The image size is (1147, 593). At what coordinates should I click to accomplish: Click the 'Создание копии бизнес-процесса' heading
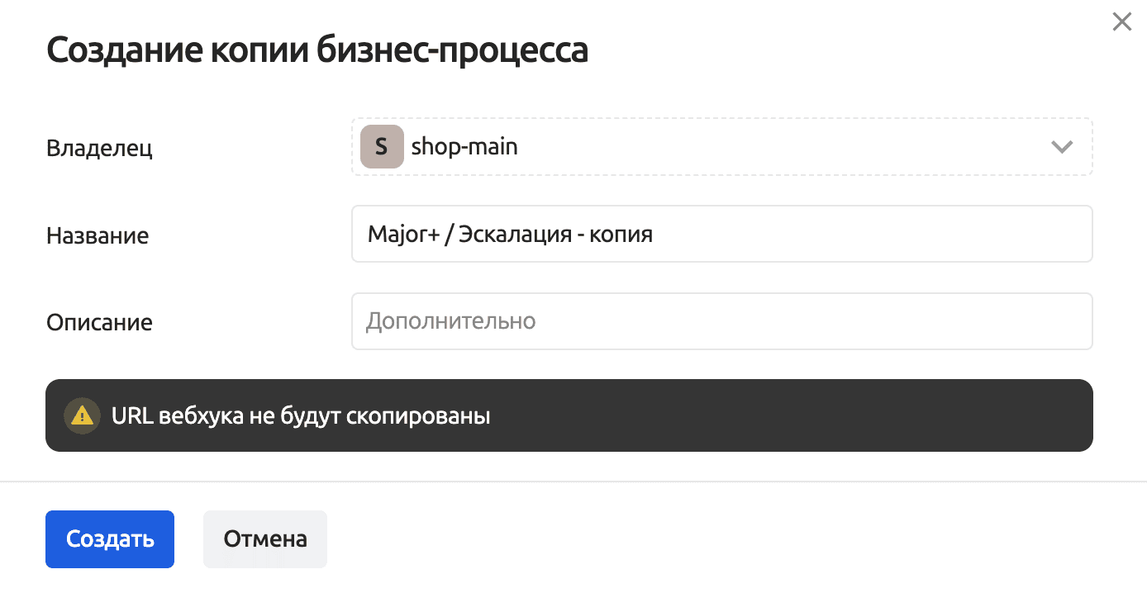pyautogui.click(x=317, y=50)
